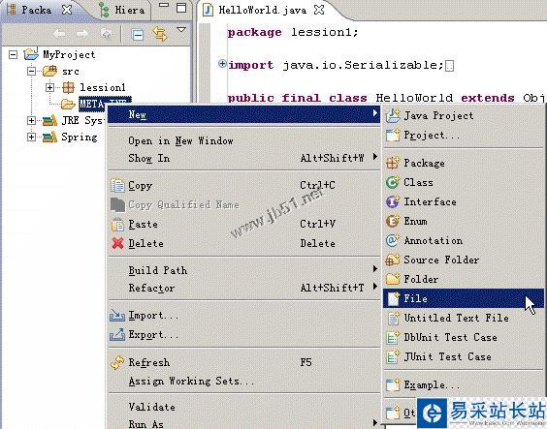Expand the Spring library node
547x429 pixels.
pos(31,137)
